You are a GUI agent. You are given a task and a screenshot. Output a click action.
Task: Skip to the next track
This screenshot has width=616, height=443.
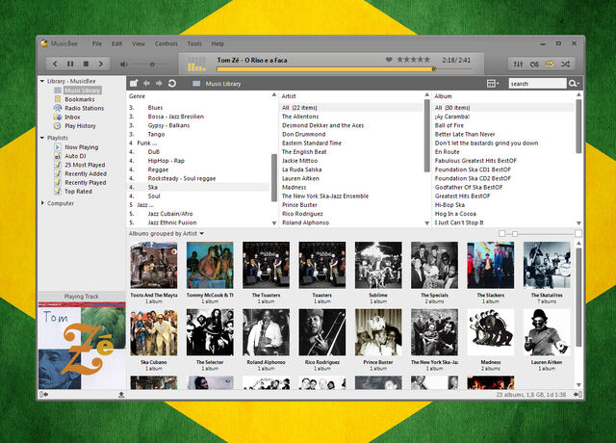click(101, 64)
